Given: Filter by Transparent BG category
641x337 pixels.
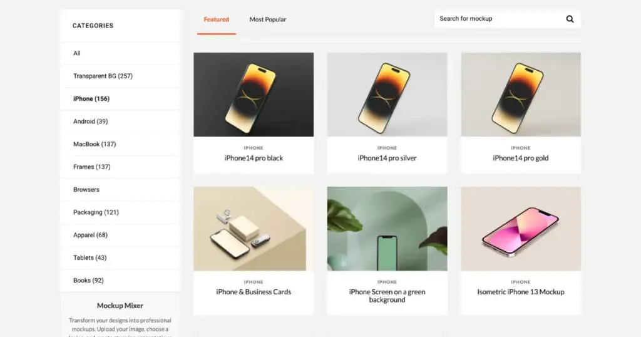Looking at the screenshot, I should (120, 76).
